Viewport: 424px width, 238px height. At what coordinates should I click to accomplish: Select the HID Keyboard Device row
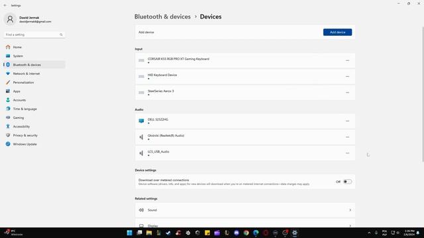[245, 77]
